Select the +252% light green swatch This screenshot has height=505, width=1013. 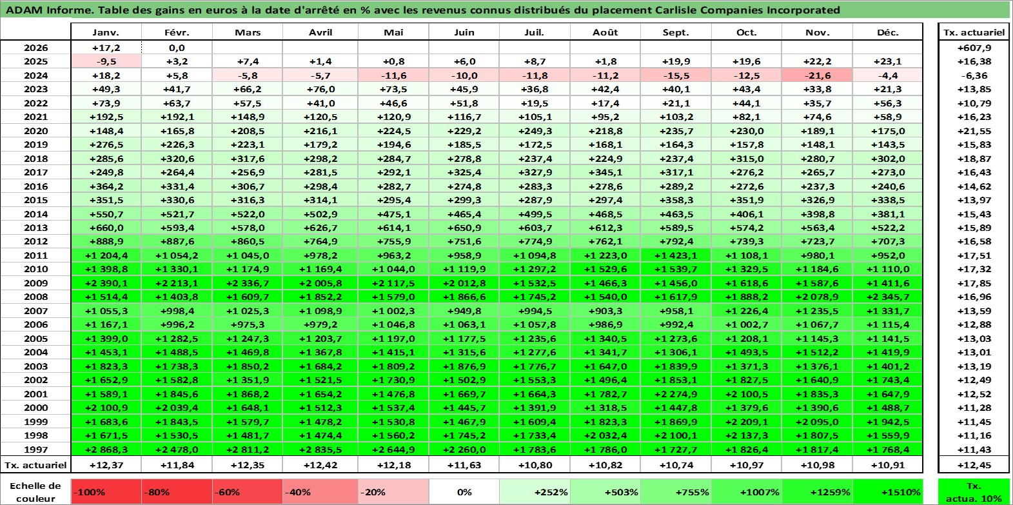(535, 491)
